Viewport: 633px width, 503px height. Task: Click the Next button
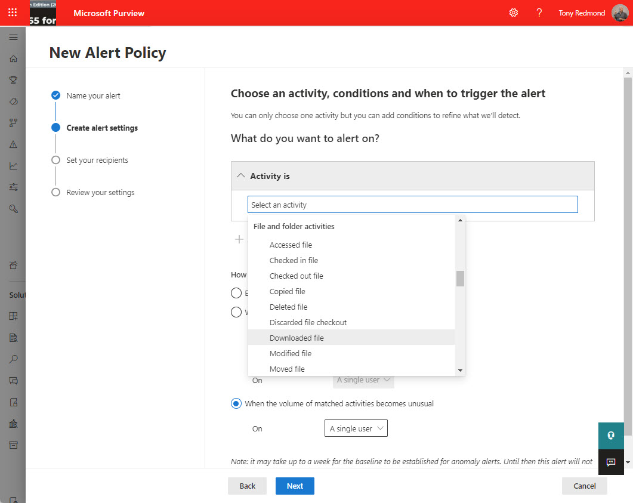(294, 486)
